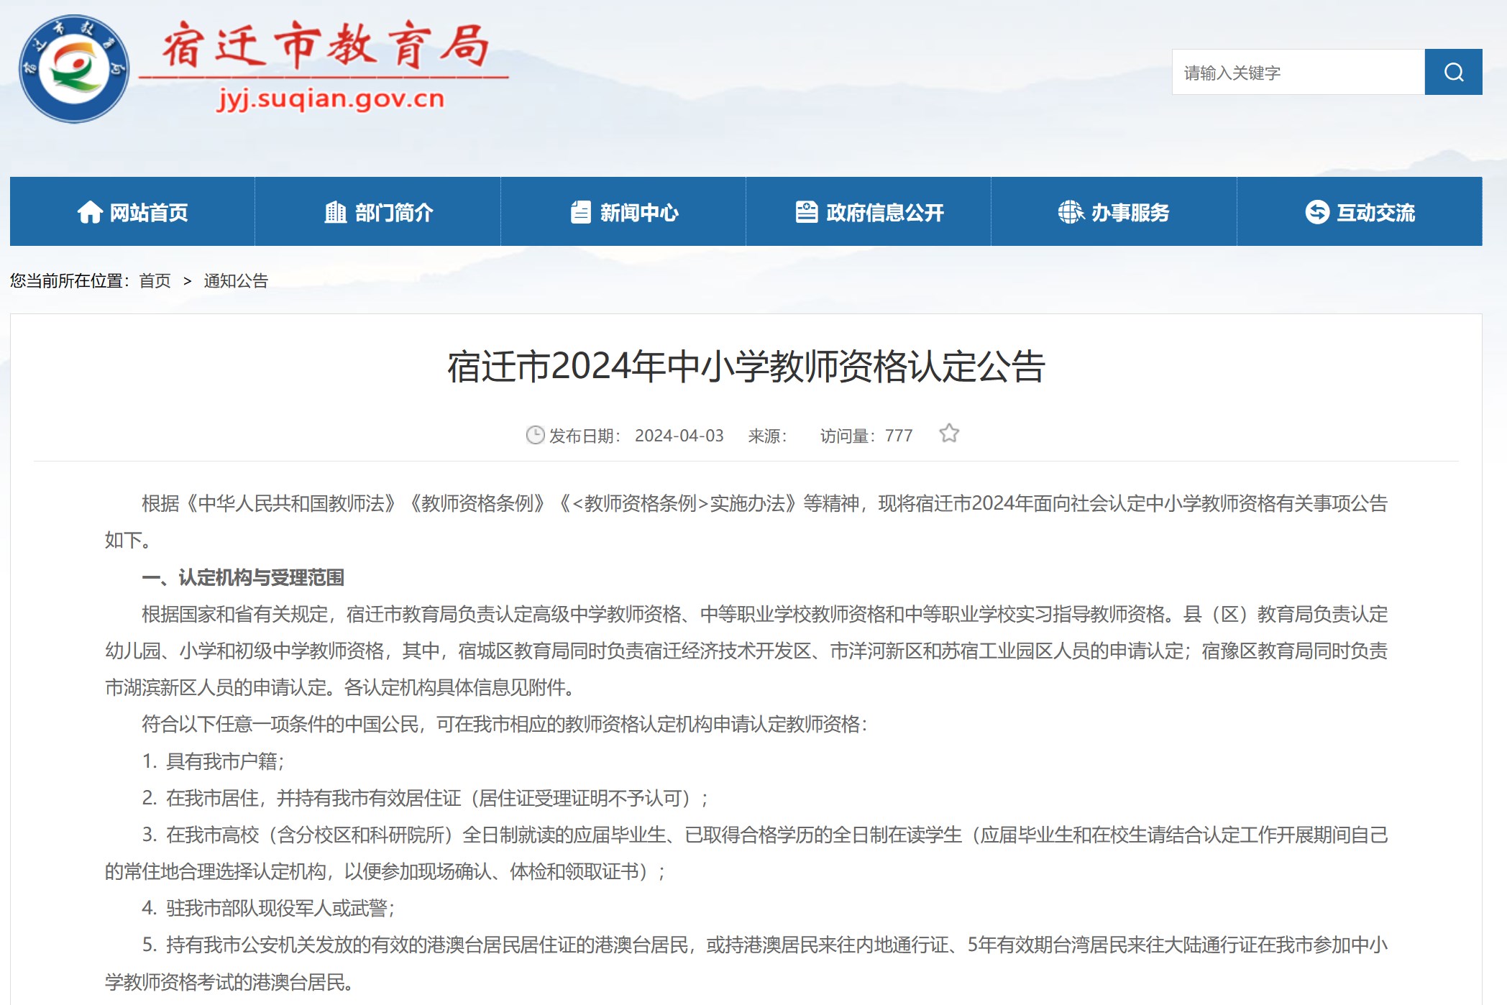
Task: Click the clock icon by publish date
Action: point(535,435)
